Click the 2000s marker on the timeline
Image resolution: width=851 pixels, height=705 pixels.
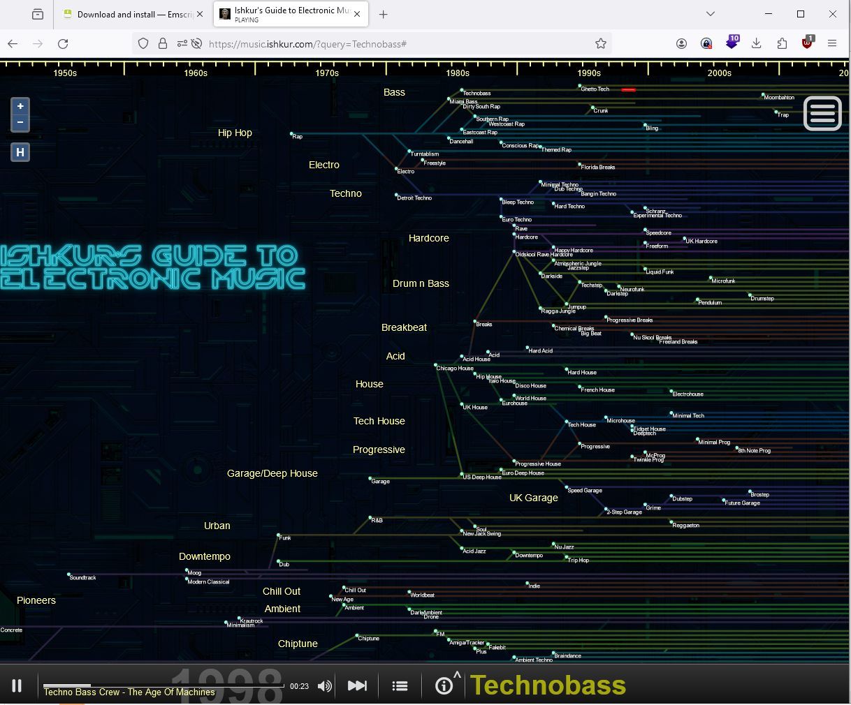point(720,73)
